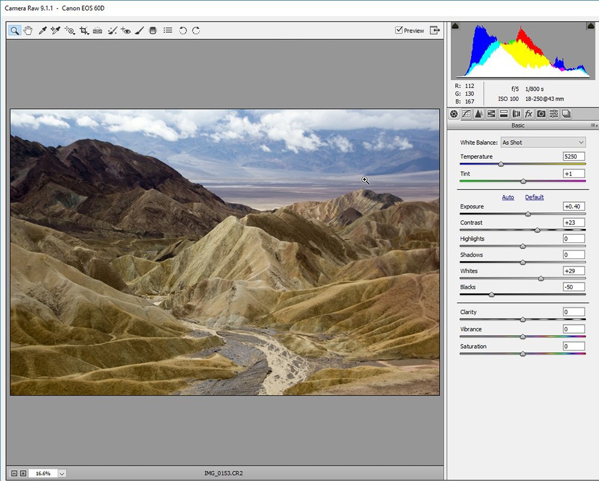Open the Tone Curve panel tab
Image resolution: width=599 pixels, height=481 pixels.
click(467, 114)
